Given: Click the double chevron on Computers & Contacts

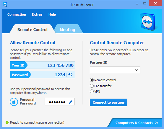Looking at the screenshot, I should tap(157, 123).
